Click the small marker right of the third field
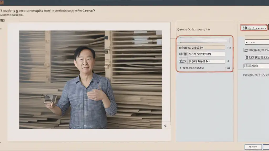Viewport: 269px width, 151px height. (x=228, y=61)
